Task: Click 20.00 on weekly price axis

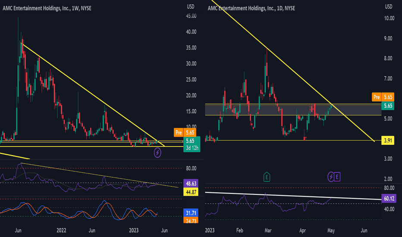Action: click(x=191, y=95)
